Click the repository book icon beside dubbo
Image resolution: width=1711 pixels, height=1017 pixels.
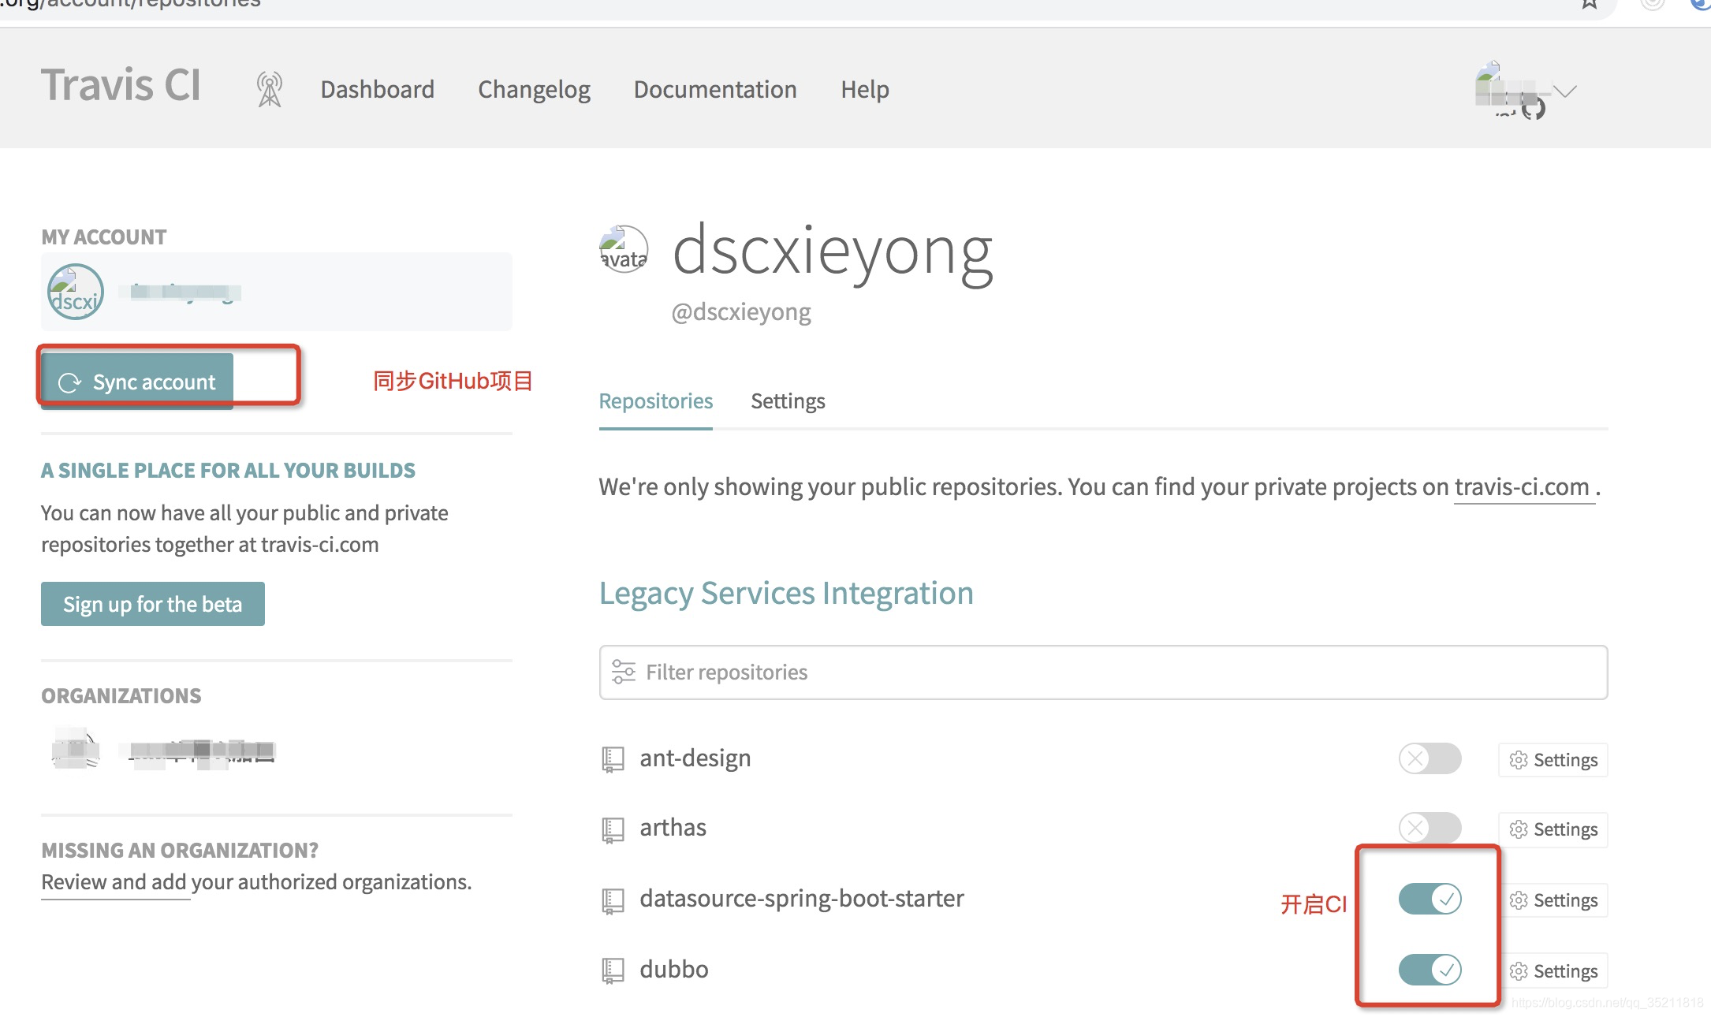pos(613,970)
